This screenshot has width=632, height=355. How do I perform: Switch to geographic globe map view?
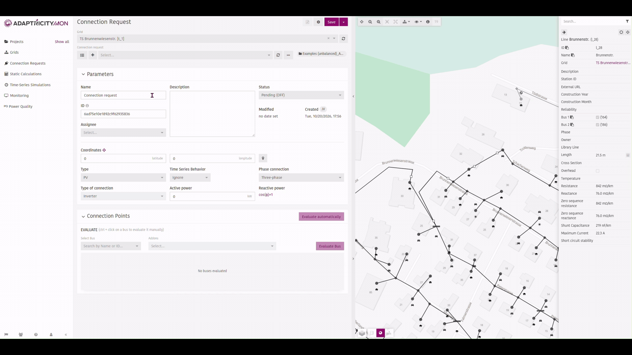pos(381,333)
